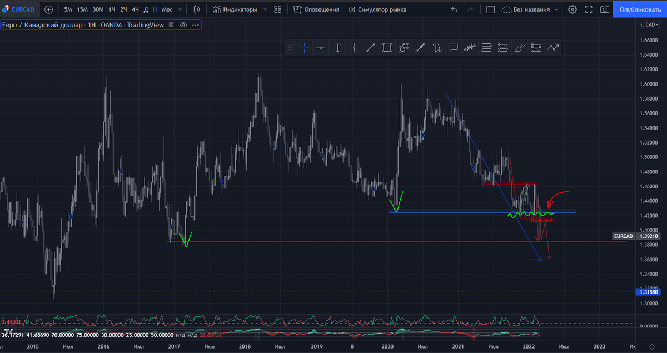The height and width of the screenshot is (353, 667).
Task: Switch to 1Ч hourly timeframe
Action: pos(112,9)
